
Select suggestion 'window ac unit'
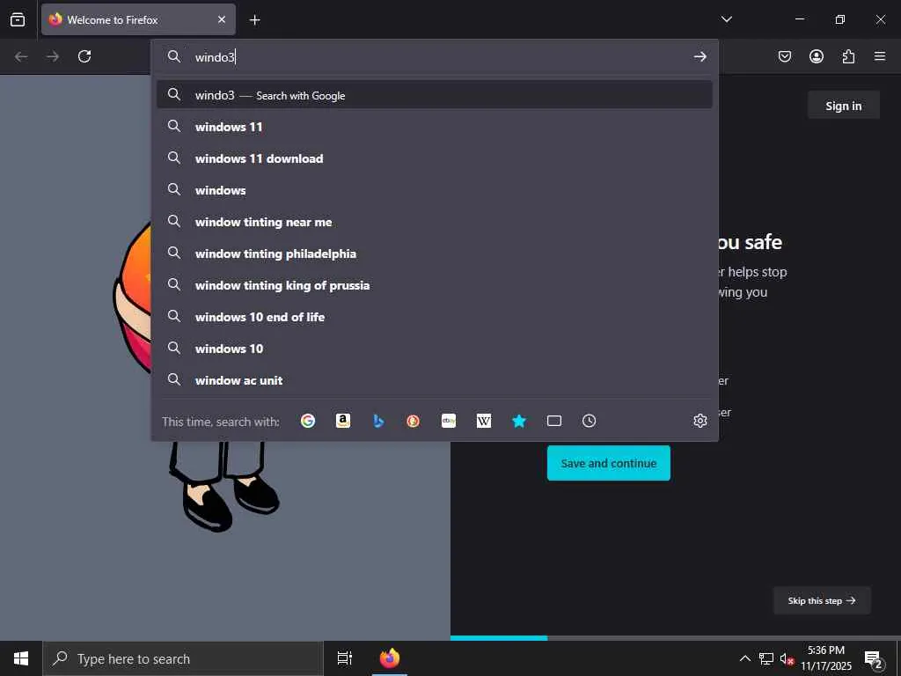[435, 380]
